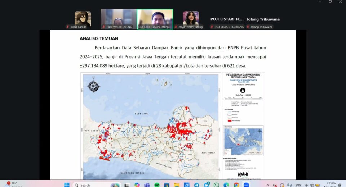346x187 pixels.
Task: Click the Indonesia inset locator map
Action: pos(244,141)
